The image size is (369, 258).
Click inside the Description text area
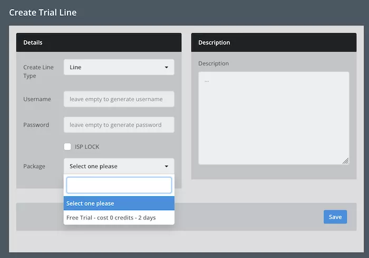pyautogui.click(x=273, y=118)
